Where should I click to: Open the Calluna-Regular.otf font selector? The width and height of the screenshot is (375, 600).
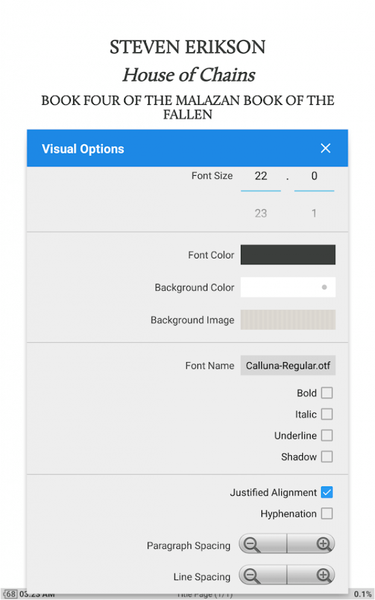coord(288,365)
